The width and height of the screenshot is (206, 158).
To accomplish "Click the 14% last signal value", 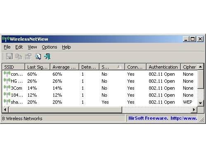I will click(x=32, y=88).
